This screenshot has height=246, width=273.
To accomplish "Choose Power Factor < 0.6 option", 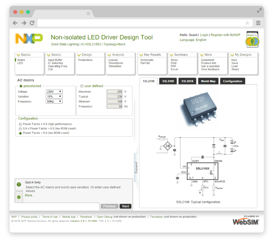I will (20, 133).
